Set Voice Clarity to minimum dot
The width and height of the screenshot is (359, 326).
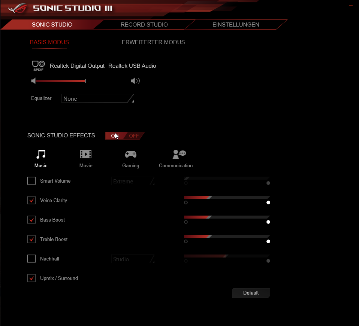point(186,202)
